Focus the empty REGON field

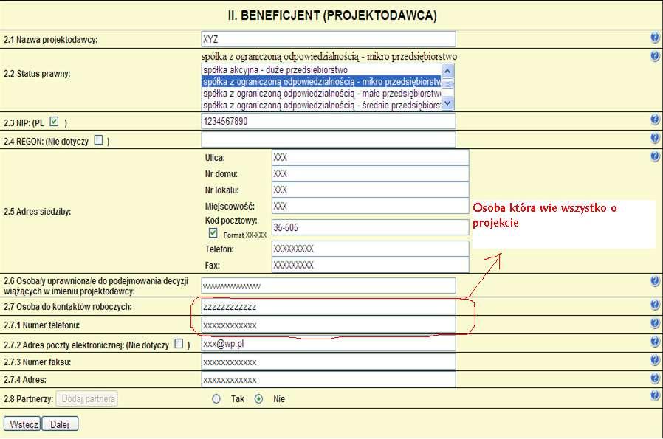point(329,139)
